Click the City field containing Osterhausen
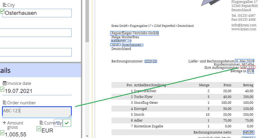 click(x=37, y=13)
